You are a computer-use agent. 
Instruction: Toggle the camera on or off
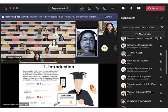point(124,8)
